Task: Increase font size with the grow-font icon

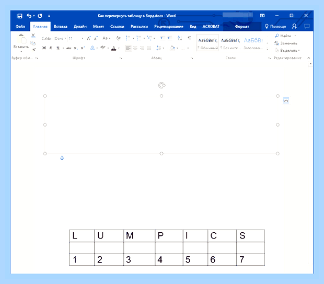Action: tap(89, 38)
